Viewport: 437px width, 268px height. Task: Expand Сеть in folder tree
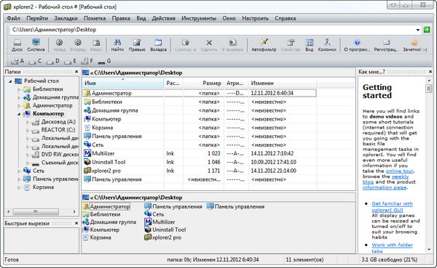coord(19,171)
